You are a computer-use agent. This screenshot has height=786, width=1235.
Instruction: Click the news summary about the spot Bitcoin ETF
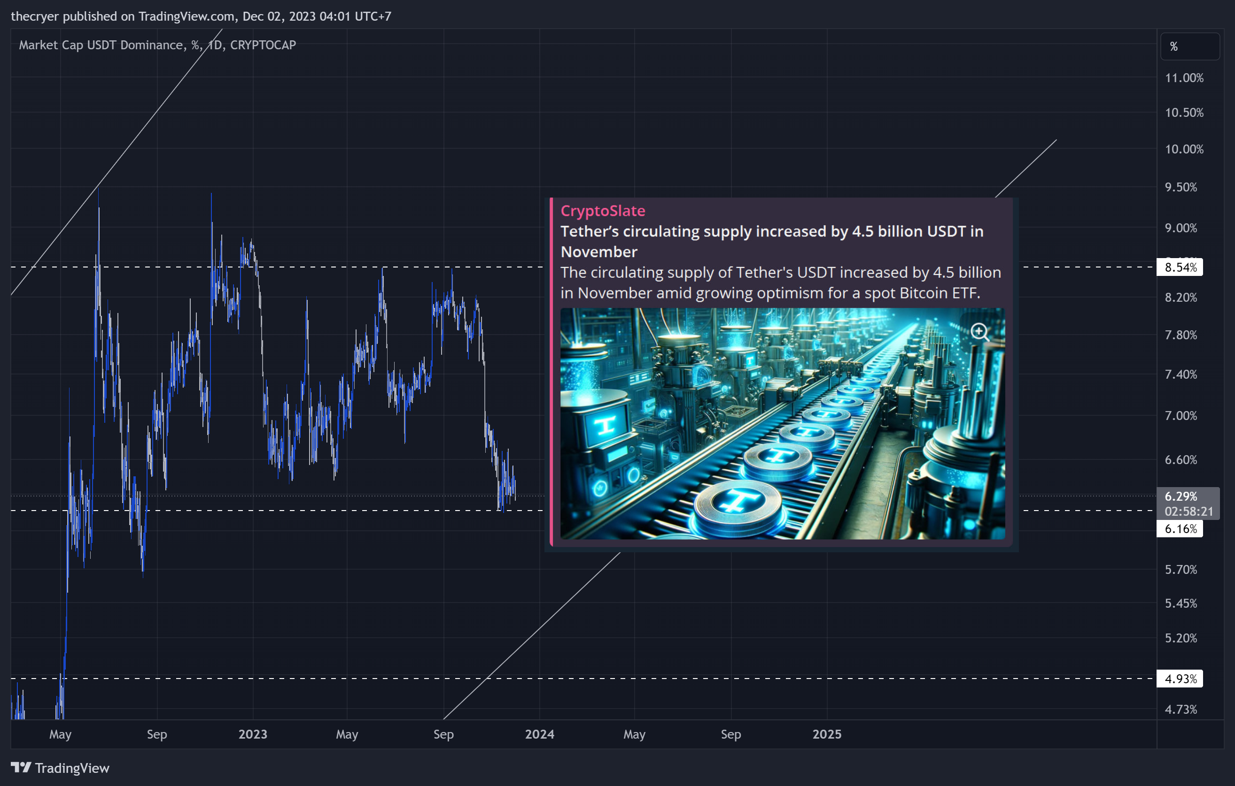coord(781,282)
